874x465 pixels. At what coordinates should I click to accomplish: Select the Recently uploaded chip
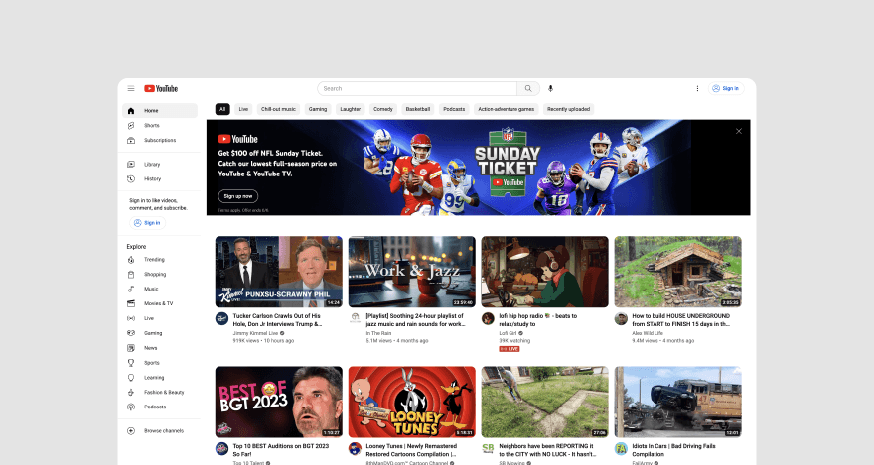coord(568,109)
